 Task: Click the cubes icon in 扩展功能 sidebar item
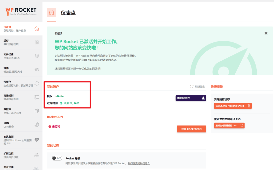coord(37,155)
